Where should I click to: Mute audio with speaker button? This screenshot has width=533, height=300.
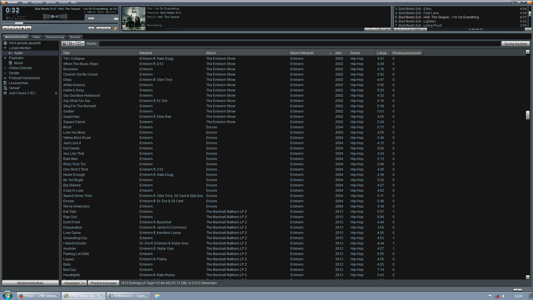coord(91,19)
